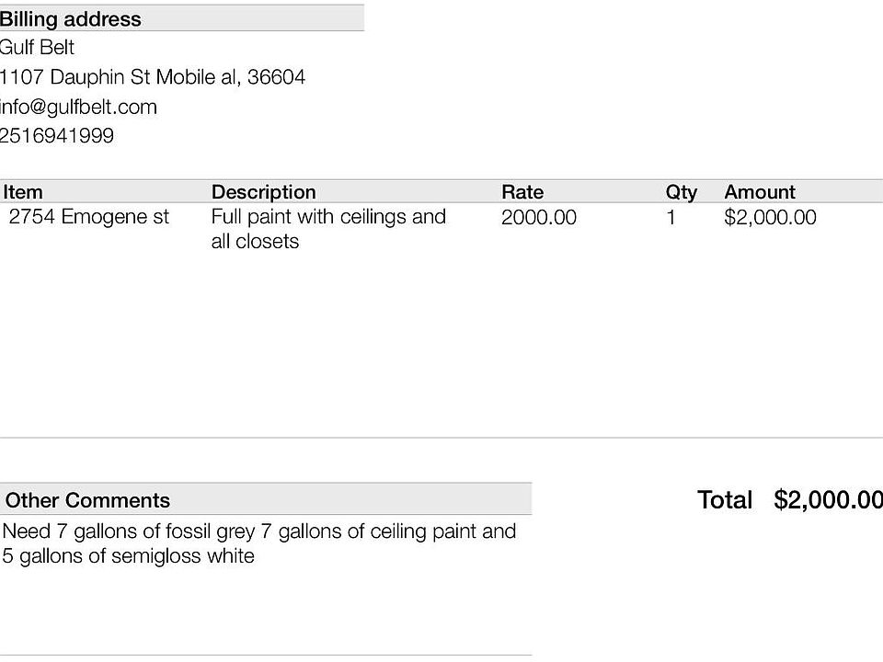Screen dimensions: 883x662
Task: Click the fossil grey gallons comment text
Action: (259, 531)
